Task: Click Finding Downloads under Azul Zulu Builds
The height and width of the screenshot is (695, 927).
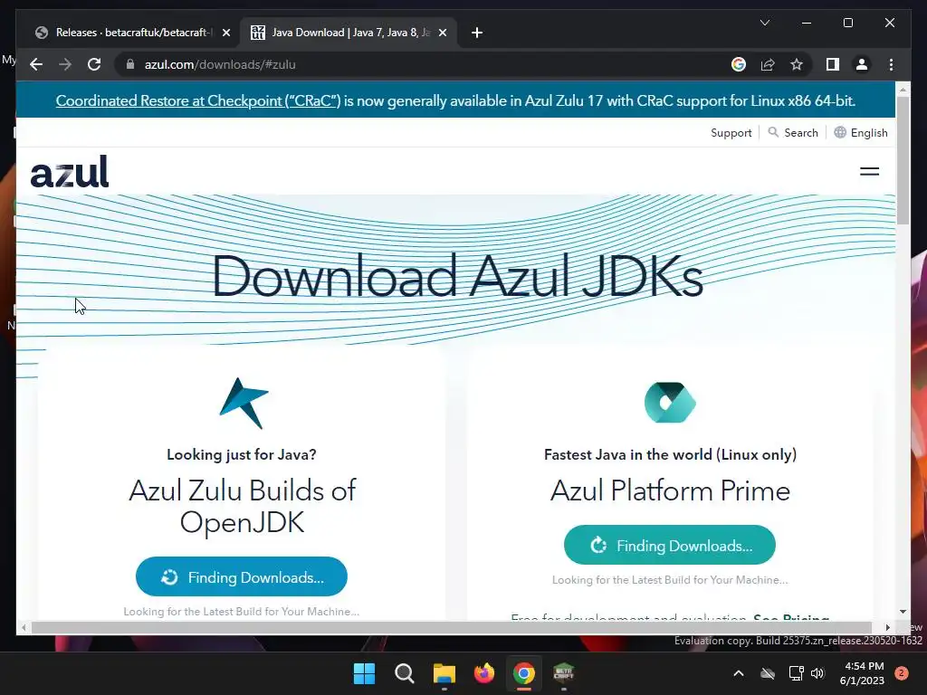Action: [x=241, y=576]
